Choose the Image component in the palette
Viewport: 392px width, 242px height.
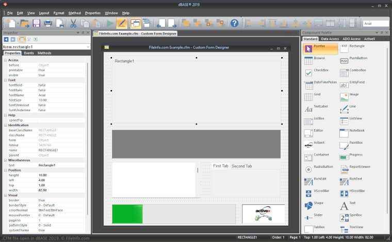point(345,96)
